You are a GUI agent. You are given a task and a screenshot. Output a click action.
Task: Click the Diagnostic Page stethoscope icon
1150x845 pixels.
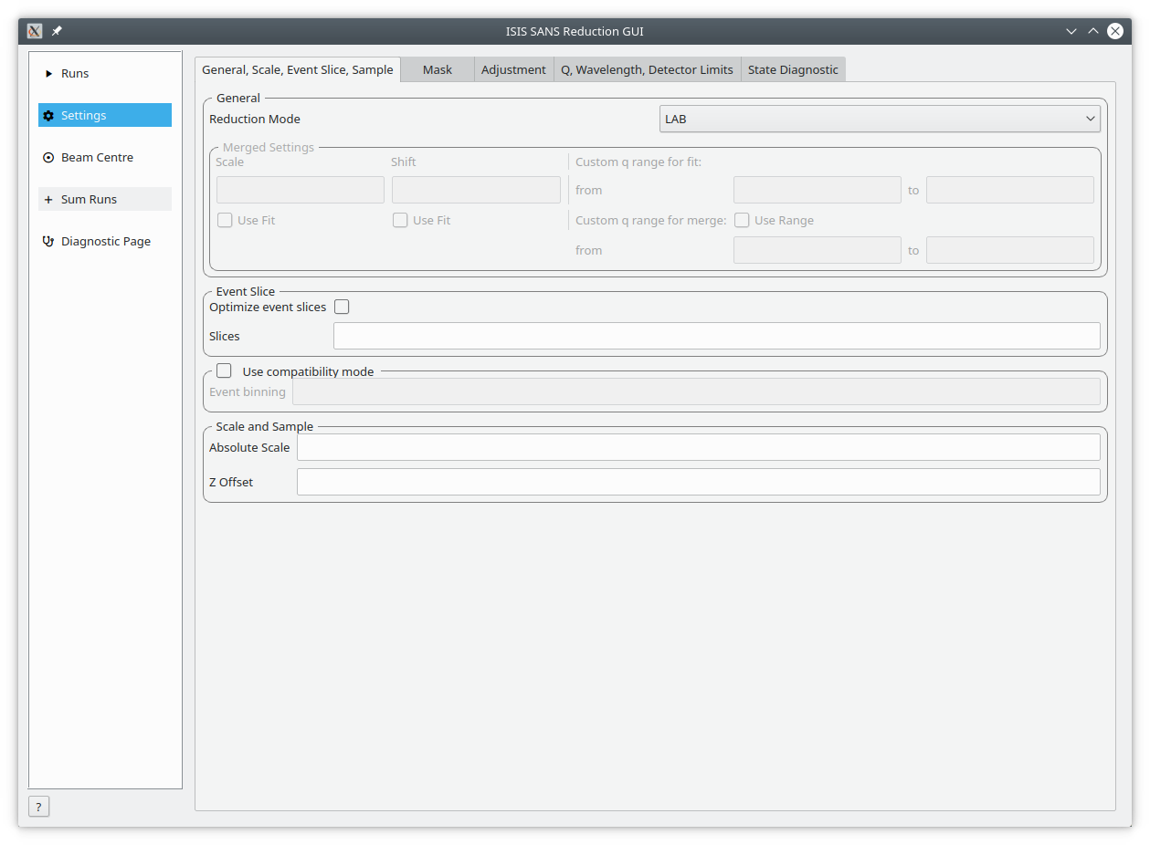click(49, 242)
